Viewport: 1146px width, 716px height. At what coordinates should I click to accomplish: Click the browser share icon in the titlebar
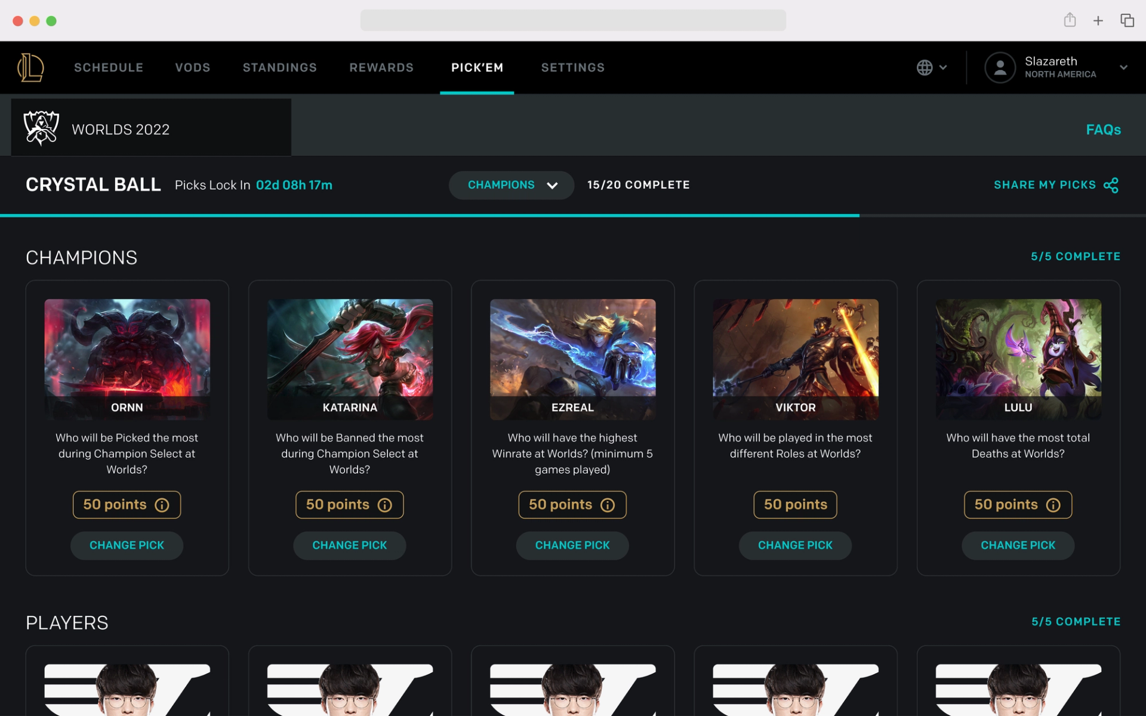click(1068, 20)
